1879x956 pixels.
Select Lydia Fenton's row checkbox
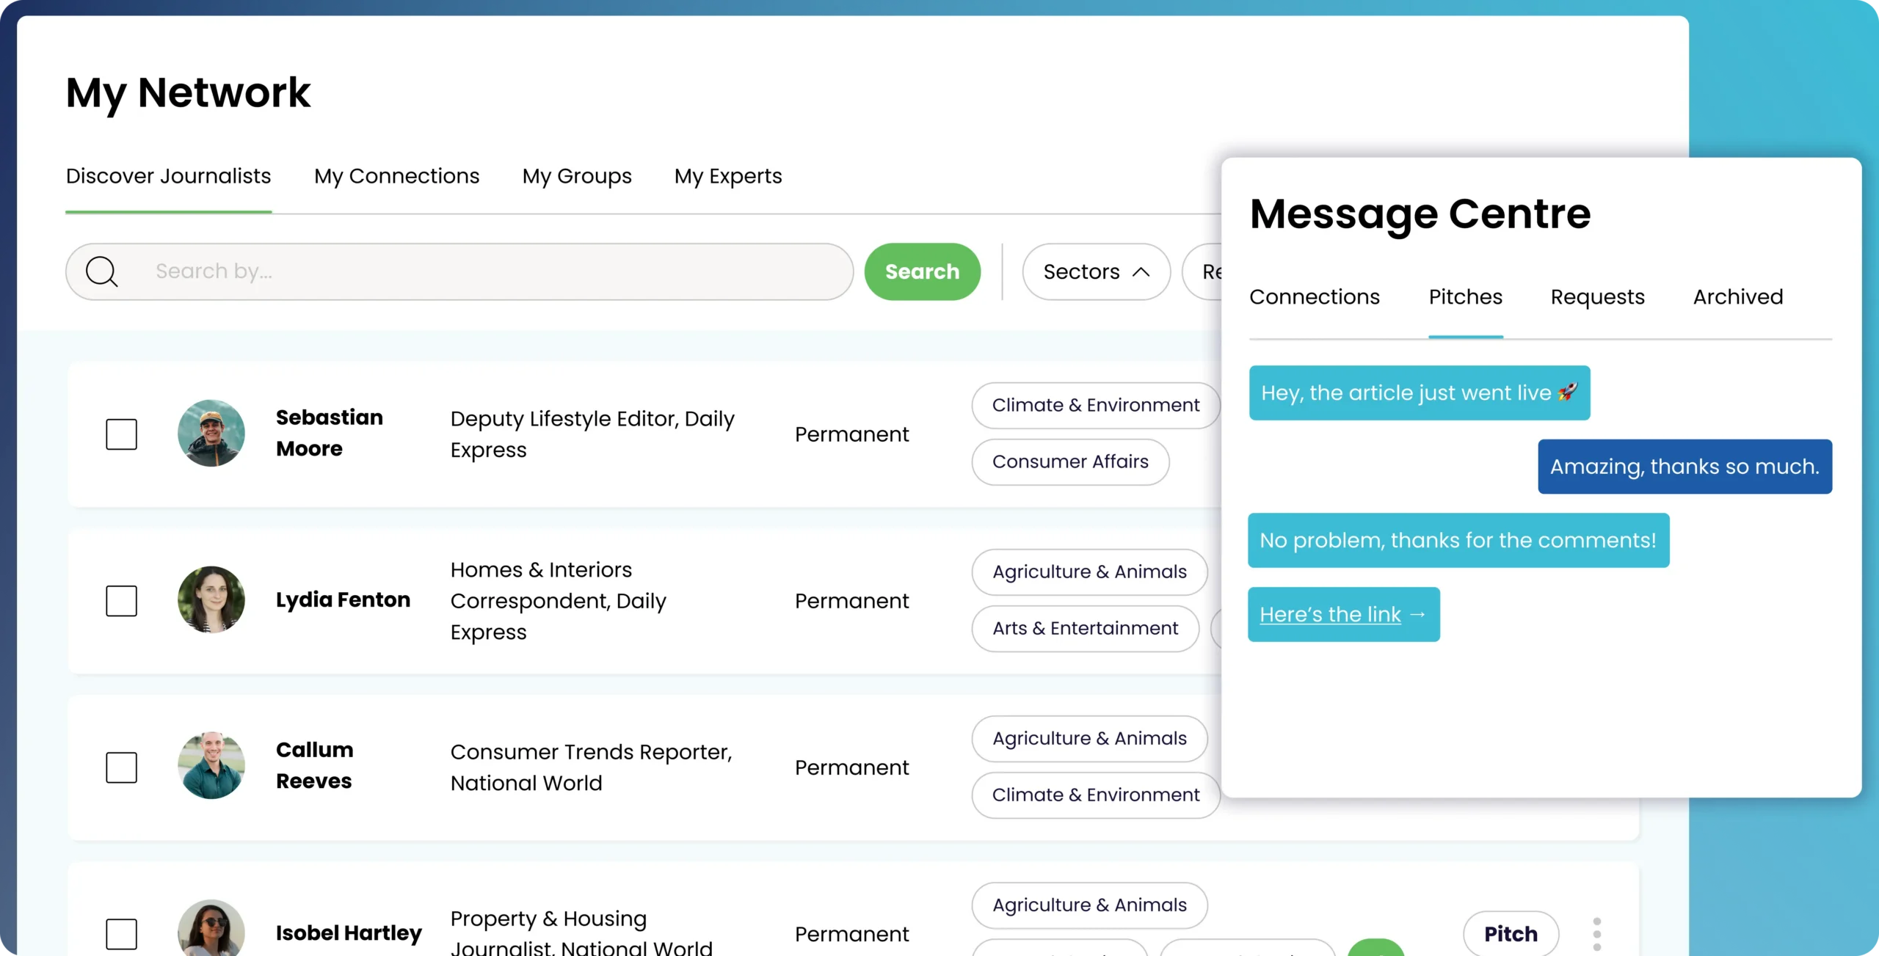point(122,601)
